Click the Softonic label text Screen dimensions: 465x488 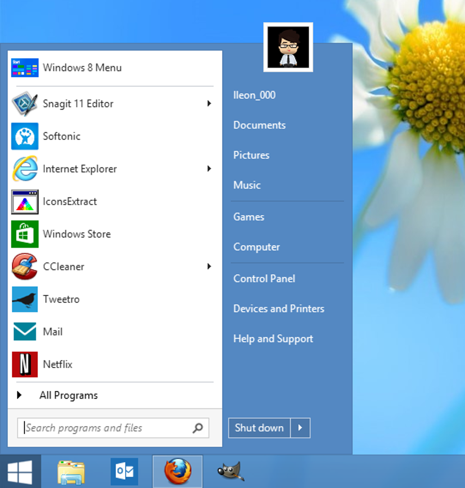pos(62,136)
